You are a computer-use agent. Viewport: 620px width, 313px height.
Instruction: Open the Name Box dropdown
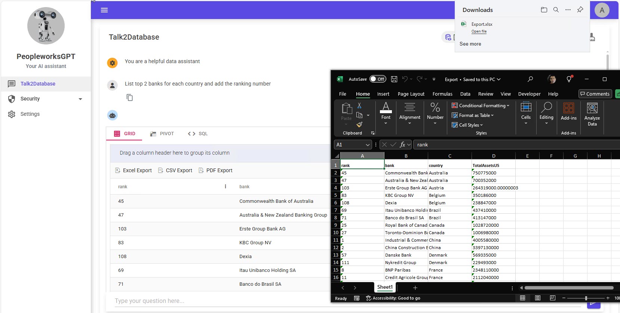[368, 145]
